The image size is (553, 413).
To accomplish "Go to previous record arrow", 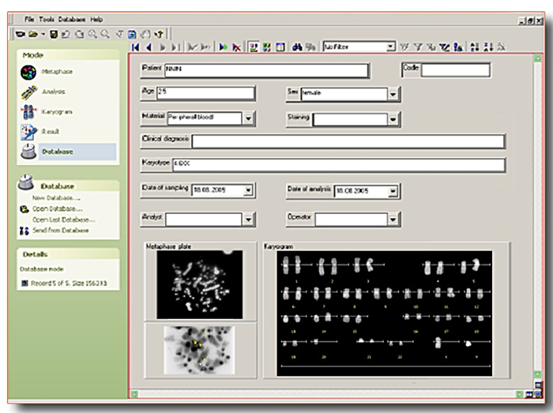I will click(149, 47).
